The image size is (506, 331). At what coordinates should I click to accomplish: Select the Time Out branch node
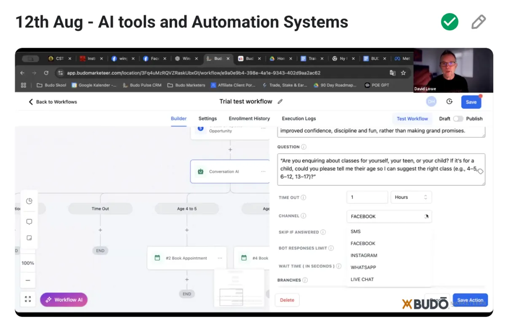(100, 209)
